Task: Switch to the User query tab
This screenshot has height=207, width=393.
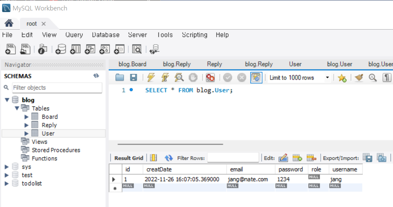Action: coord(295,64)
